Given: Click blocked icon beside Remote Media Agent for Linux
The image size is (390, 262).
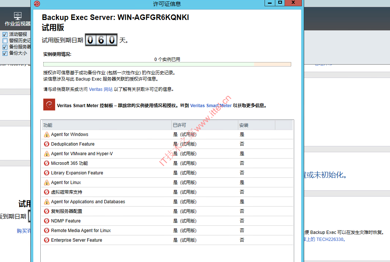Looking at the screenshot, I should point(47,231).
